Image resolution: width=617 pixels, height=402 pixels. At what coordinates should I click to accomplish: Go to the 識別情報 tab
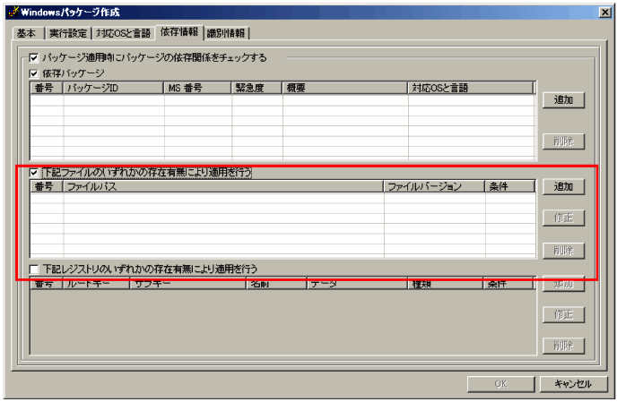tap(226, 33)
